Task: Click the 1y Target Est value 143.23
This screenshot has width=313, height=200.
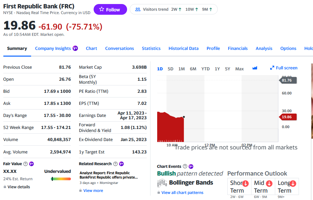Action: [x=139, y=152]
